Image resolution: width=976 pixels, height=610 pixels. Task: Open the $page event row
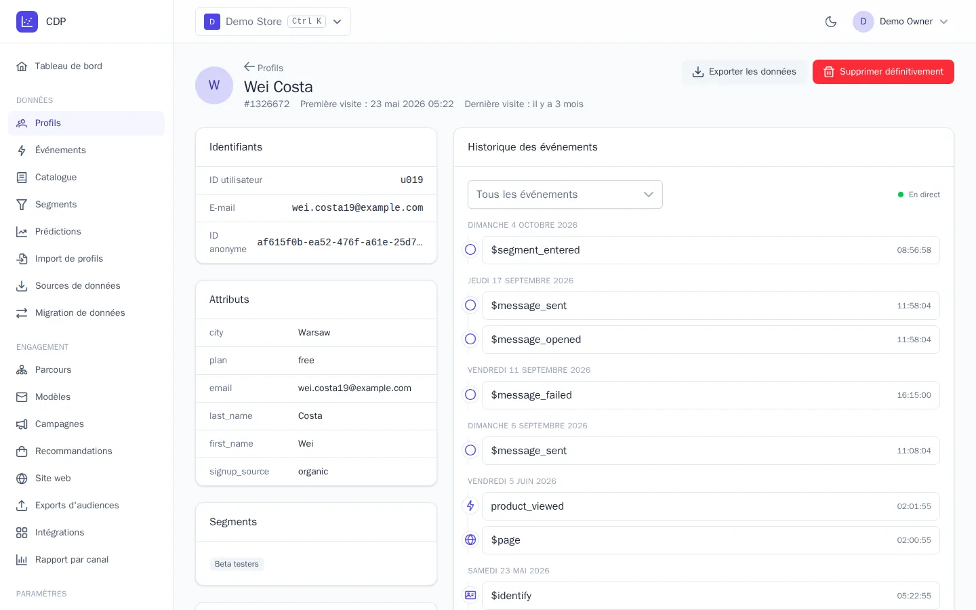tap(710, 540)
